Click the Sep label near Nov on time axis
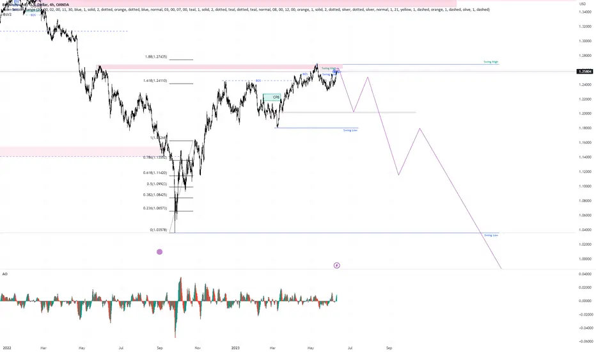 160,348
